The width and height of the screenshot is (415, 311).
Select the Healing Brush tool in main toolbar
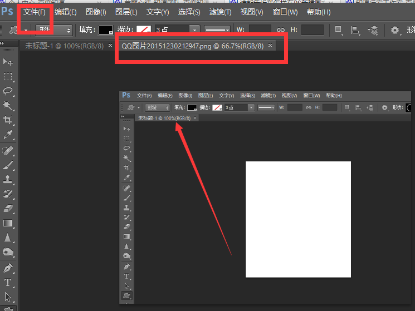(8, 151)
